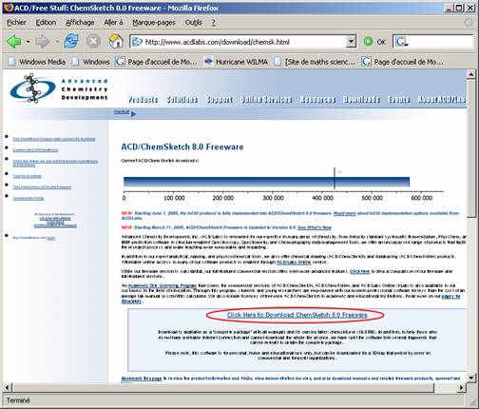Viewport: 479px width, 409px height.
Task: Open the ? help menu
Action: click(214, 23)
